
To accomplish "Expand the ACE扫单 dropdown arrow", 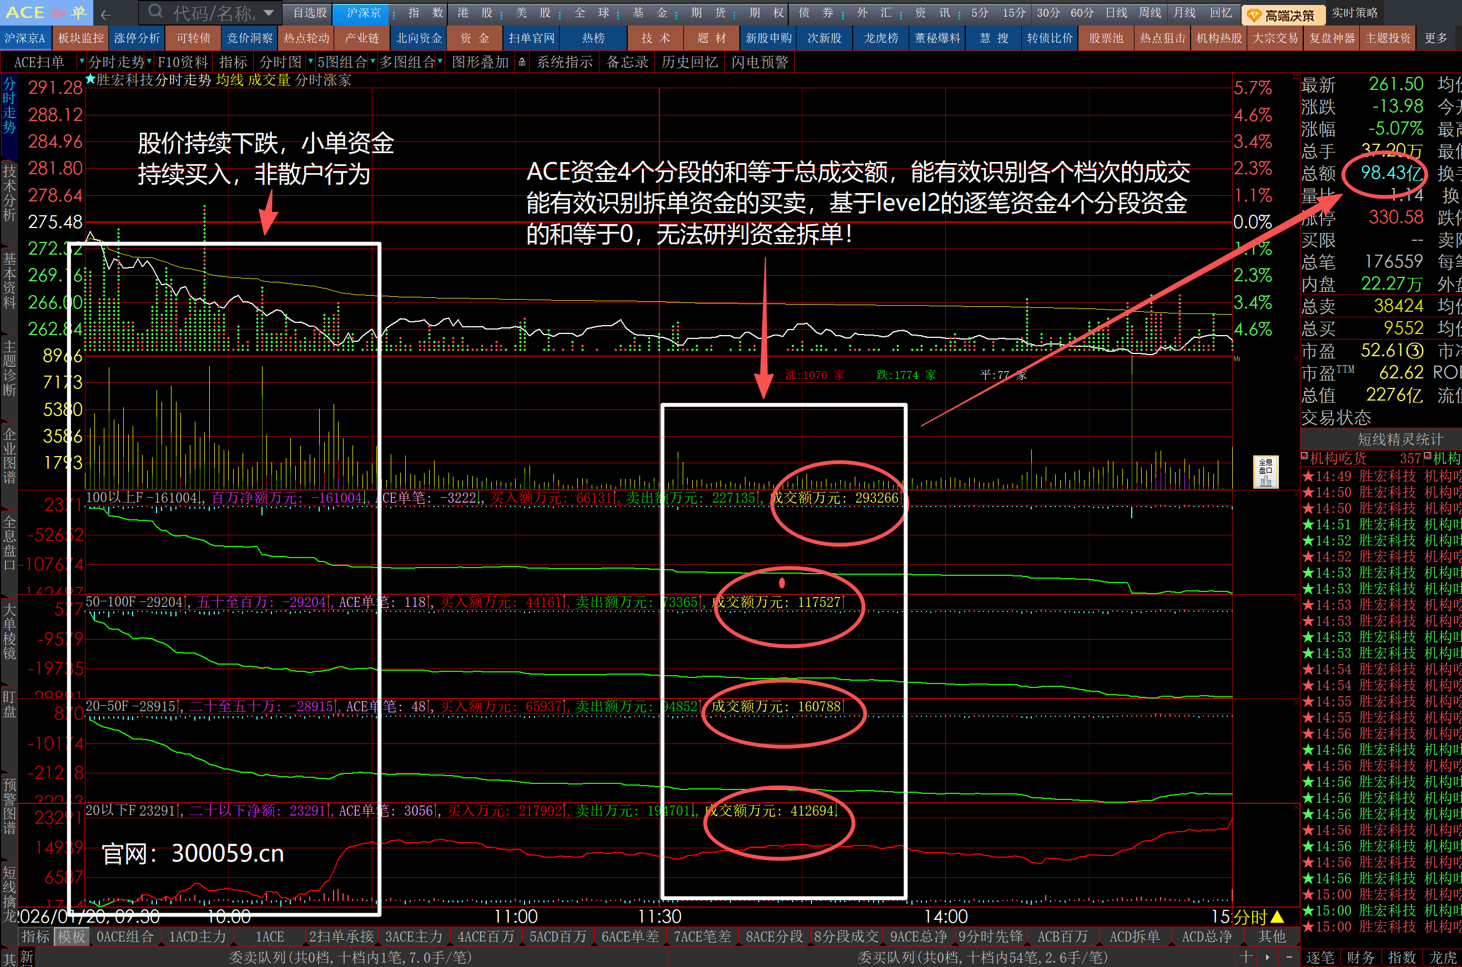I will pyautogui.click(x=81, y=62).
